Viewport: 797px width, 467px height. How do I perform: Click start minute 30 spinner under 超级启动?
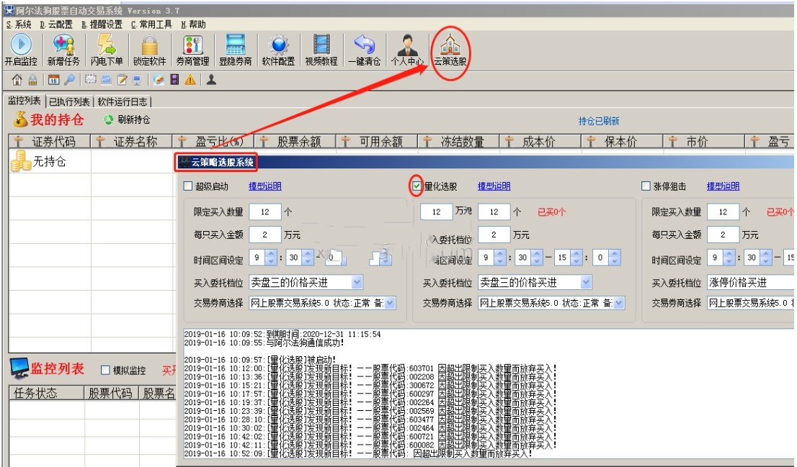(300, 258)
